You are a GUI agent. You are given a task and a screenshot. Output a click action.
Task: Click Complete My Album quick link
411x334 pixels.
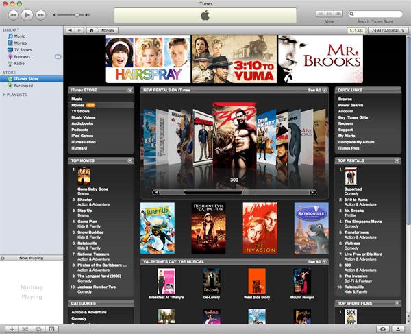point(356,142)
